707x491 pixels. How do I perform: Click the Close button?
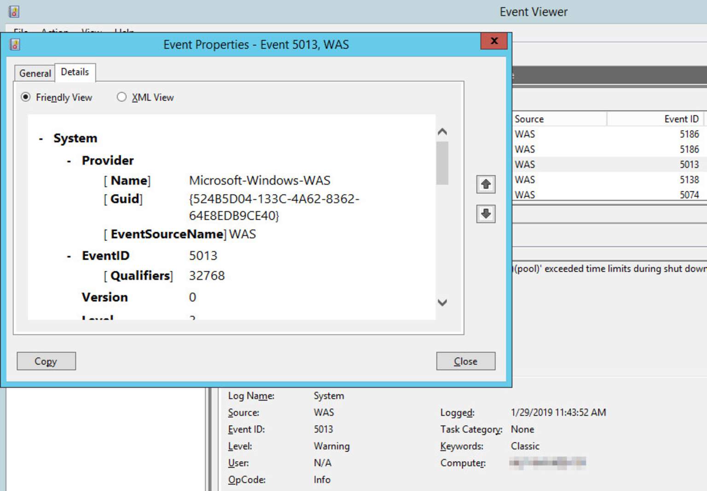tap(465, 361)
